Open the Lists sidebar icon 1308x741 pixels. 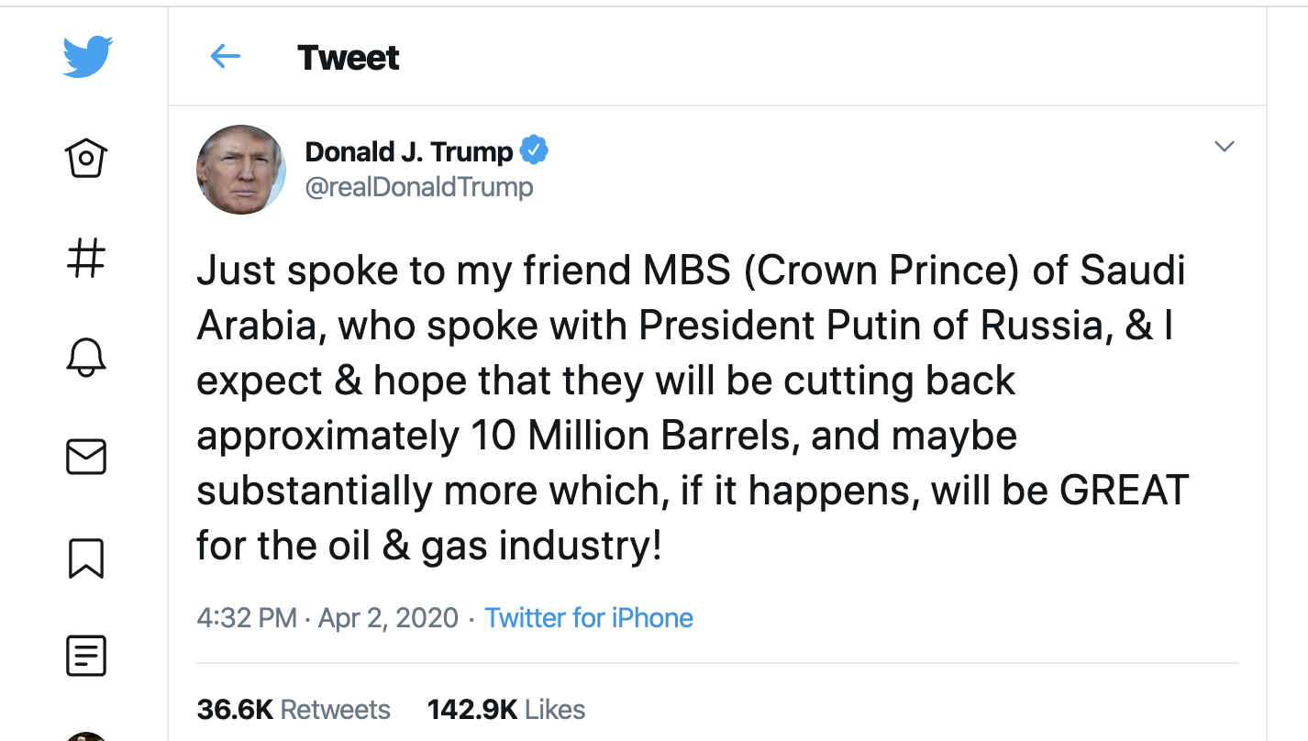point(86,656)
